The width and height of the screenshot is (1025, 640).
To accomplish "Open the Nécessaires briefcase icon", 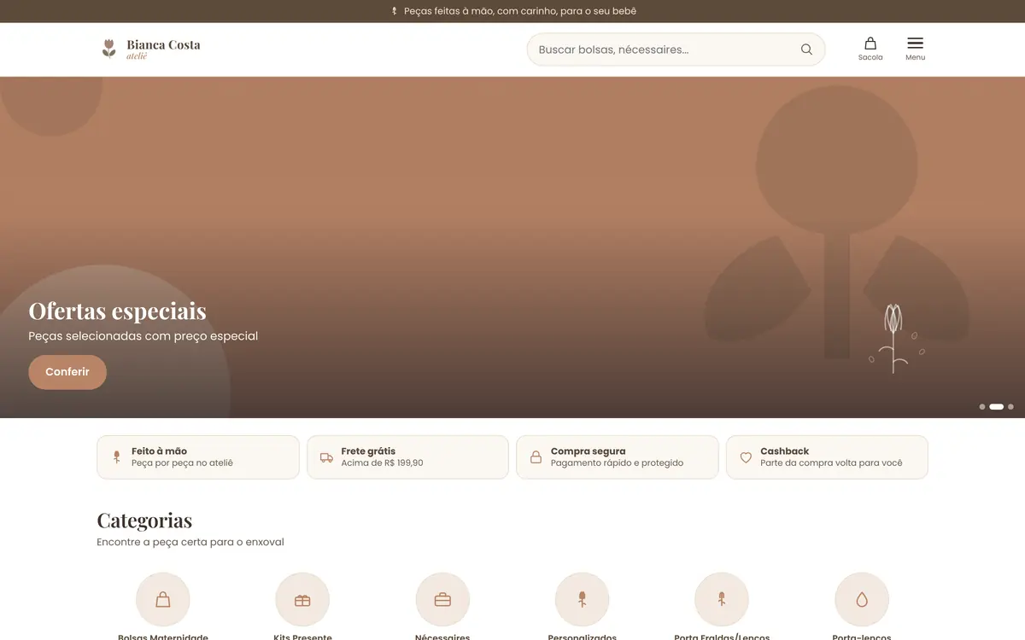I will click(x=442, y=600).
